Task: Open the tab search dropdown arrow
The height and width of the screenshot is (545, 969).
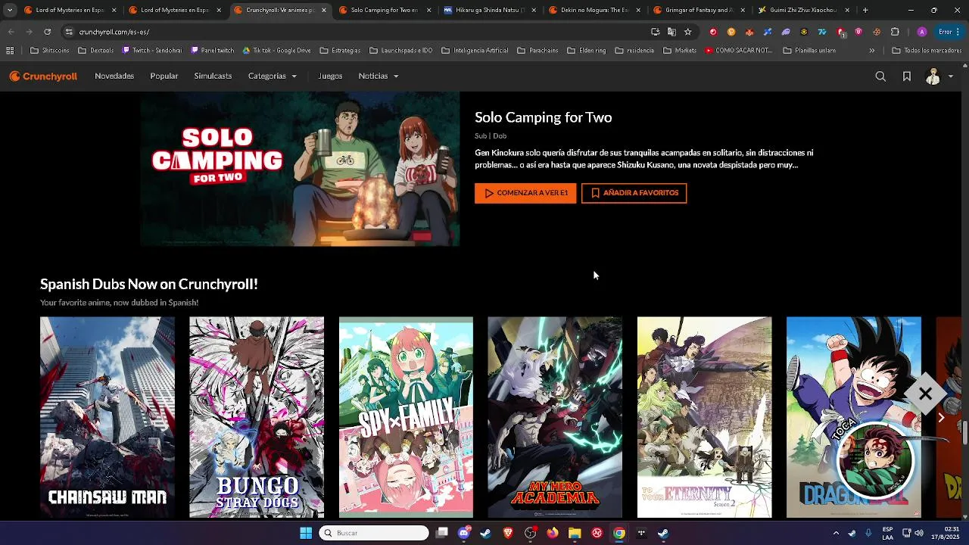Action: (x=9, y=11)
